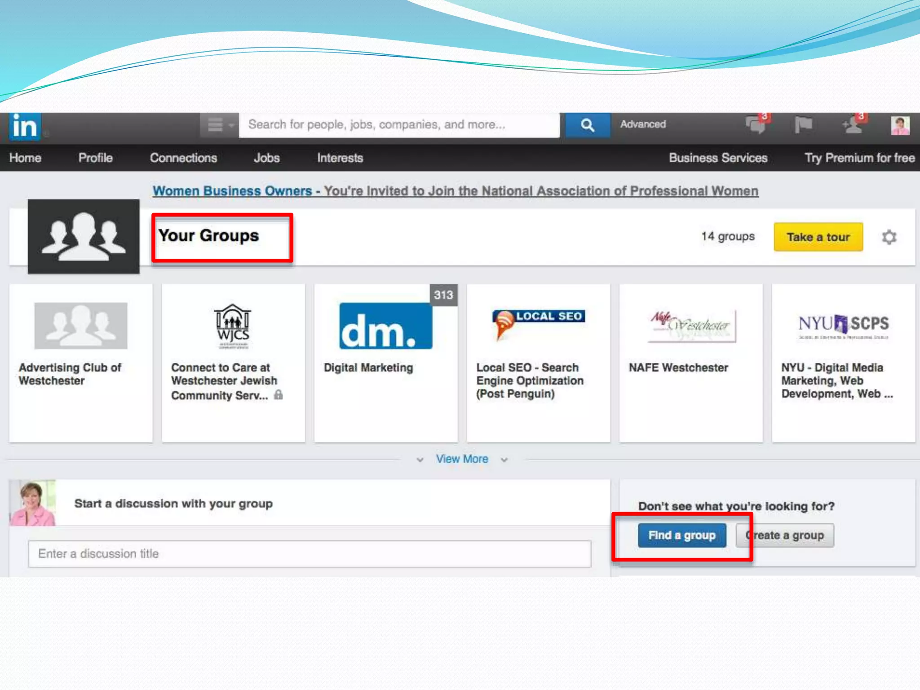Viewport: 920px width, 690px height.
Task: Click the NYU SCPS group logo
Action: 843,326
